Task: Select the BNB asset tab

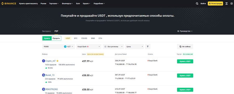Action: pyautogui.click(x=93, y=38)
